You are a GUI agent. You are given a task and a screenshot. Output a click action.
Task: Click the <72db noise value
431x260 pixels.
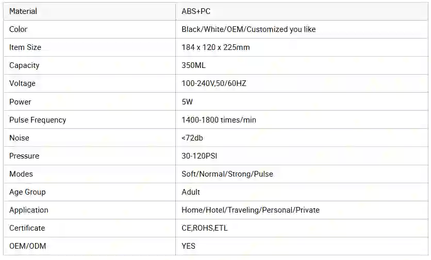(192, 138)
